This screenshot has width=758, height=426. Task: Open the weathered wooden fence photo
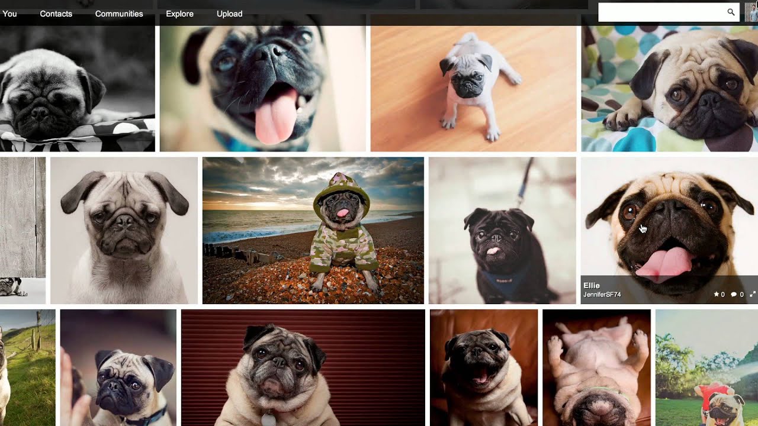pos(23,230)
